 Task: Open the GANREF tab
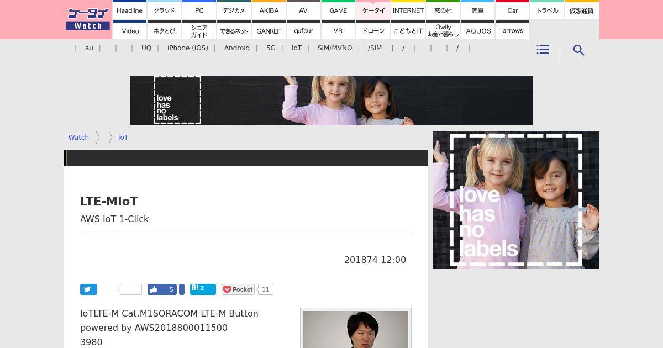pos(269,31)
